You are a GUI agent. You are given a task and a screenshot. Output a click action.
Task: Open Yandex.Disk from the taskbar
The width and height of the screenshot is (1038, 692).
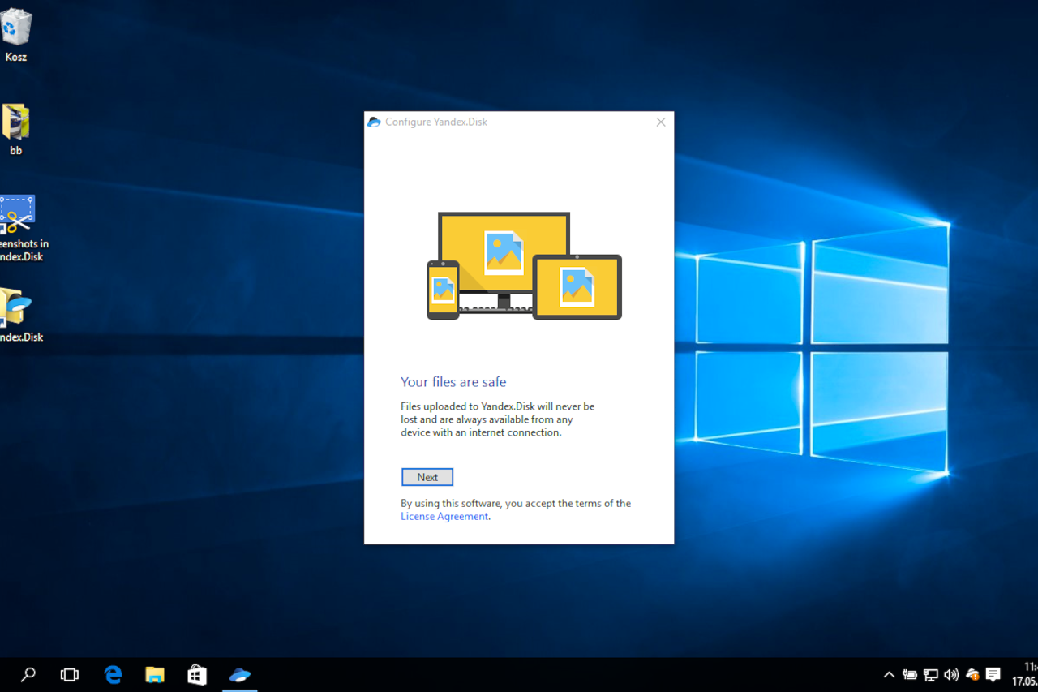pos(239,674)
